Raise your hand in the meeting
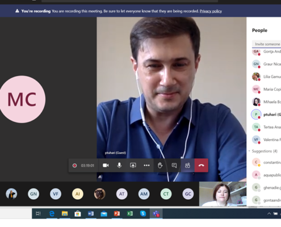This screenshot has height=227, width=281. (x=160, y=166)
